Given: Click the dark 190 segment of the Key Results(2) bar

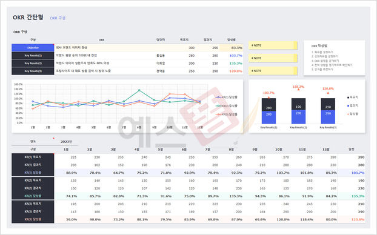Looking at the screenshot, I should (x=298, y=104).
